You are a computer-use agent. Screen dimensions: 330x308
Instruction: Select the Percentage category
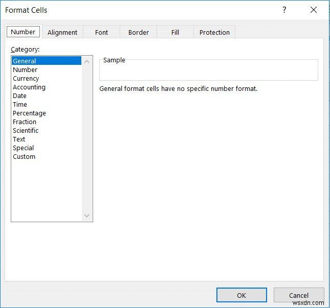coord(29,113)
